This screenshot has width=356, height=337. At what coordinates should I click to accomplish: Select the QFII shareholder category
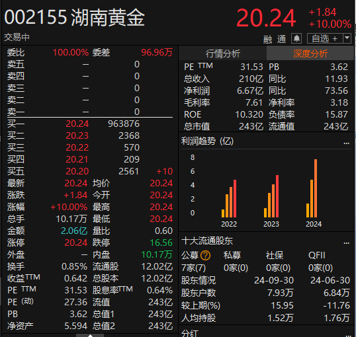point(317,255)
